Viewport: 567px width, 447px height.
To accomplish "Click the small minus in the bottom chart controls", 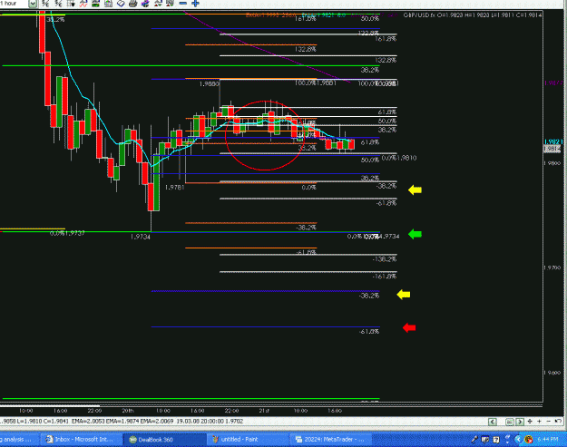I will 548,422.
